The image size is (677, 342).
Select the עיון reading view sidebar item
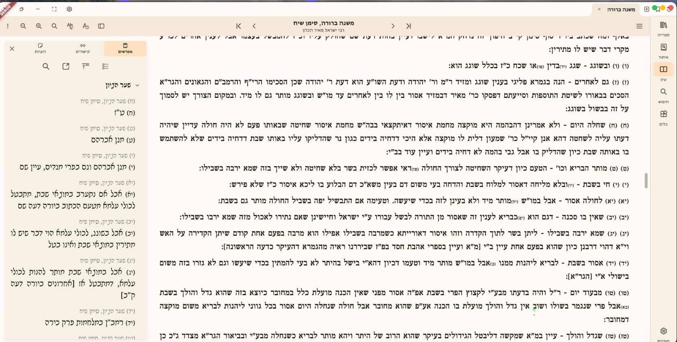[x=664, y=73]
